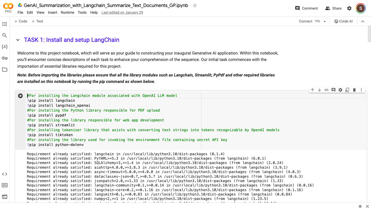Open the Files folder panel
This screenshot has width=371, height=210.
click(5, 69)
